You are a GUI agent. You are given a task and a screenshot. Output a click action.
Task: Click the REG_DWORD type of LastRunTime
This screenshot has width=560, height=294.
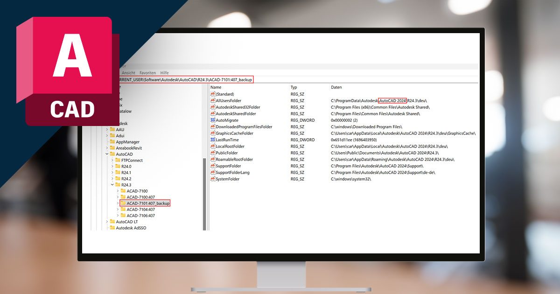click(x=302, y=140)
